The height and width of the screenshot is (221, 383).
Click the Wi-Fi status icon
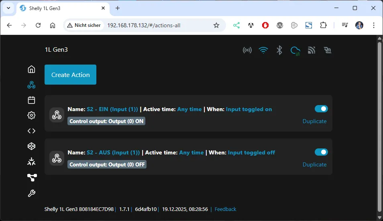263,50
